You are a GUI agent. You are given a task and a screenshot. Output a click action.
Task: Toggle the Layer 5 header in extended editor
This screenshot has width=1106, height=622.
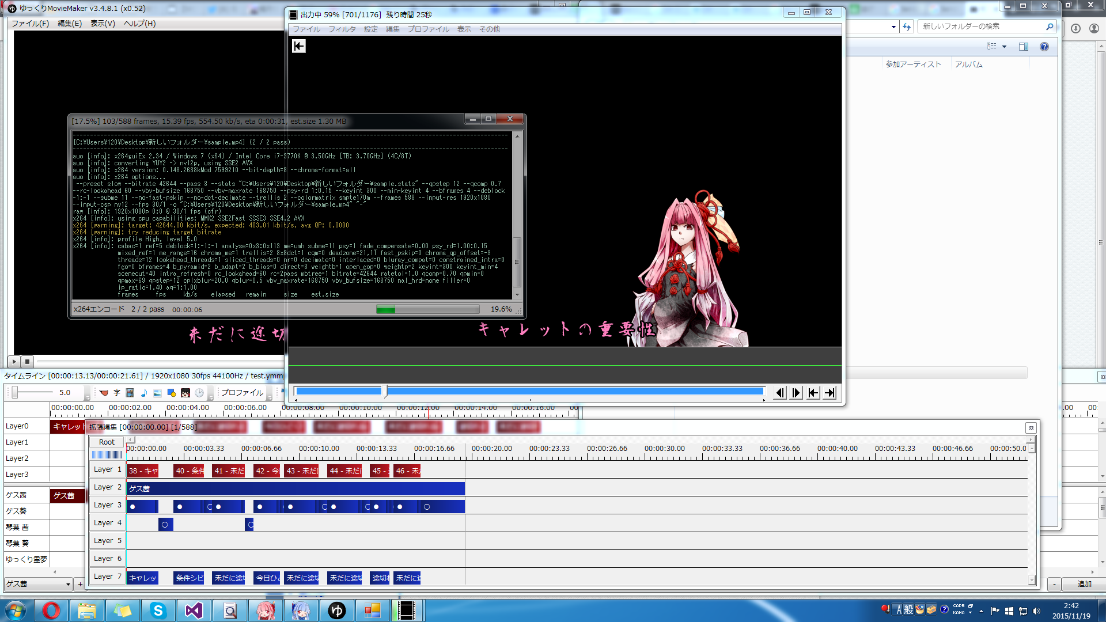(x=107, y=541)
